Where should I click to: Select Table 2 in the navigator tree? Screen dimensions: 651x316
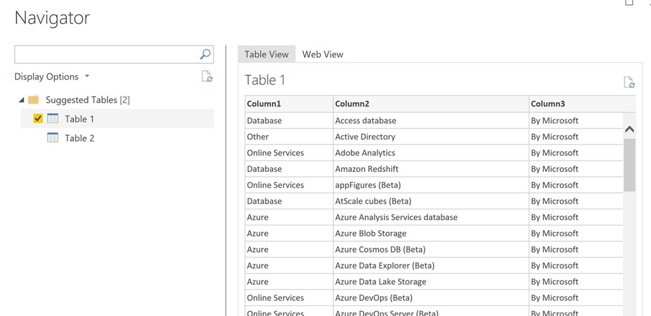(x=80, y=138)
